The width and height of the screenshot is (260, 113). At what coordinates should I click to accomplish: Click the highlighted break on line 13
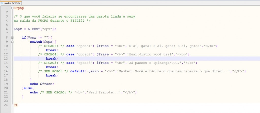[52, 59]
